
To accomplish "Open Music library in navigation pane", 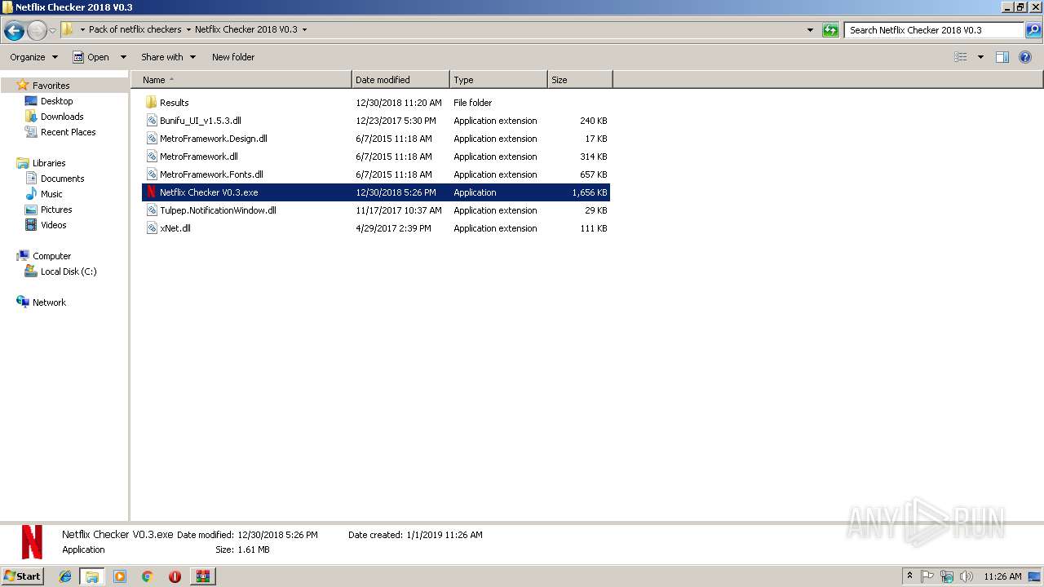I will pyautogui.click(x=51, y=194).
